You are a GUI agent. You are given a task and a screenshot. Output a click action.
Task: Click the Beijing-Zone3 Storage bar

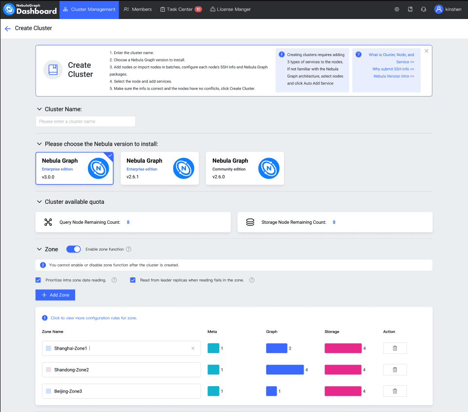343,391
